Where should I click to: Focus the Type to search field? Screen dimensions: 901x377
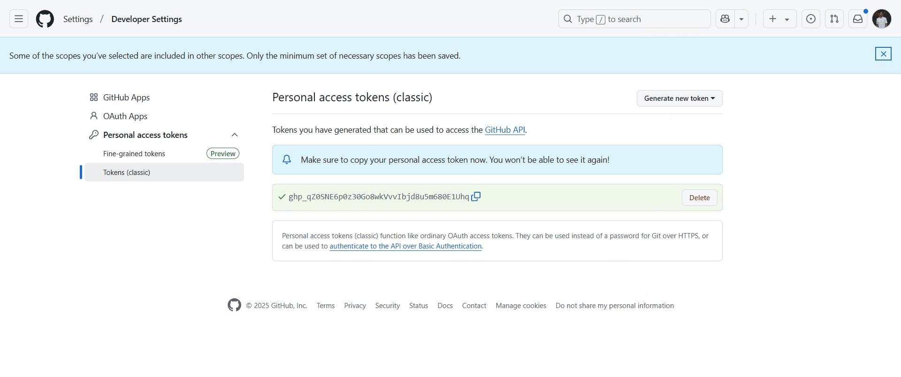[634, 19]
